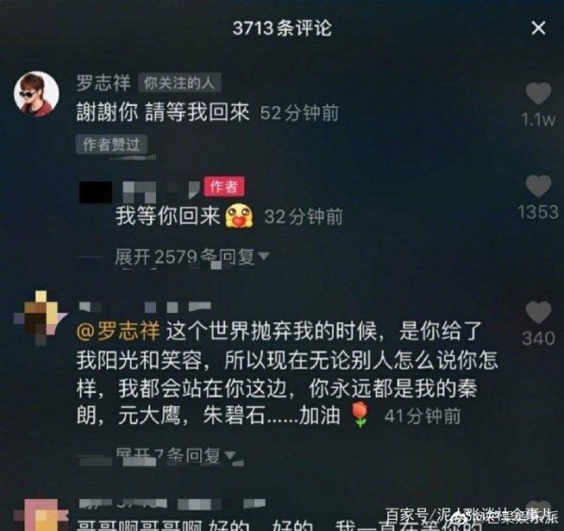Click the 作者赞过 badge
Screen dimensions: 564x531
(x=112, y=145)
